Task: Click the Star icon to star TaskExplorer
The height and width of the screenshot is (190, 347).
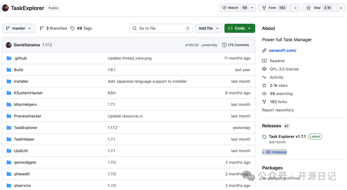Action: 308,7
